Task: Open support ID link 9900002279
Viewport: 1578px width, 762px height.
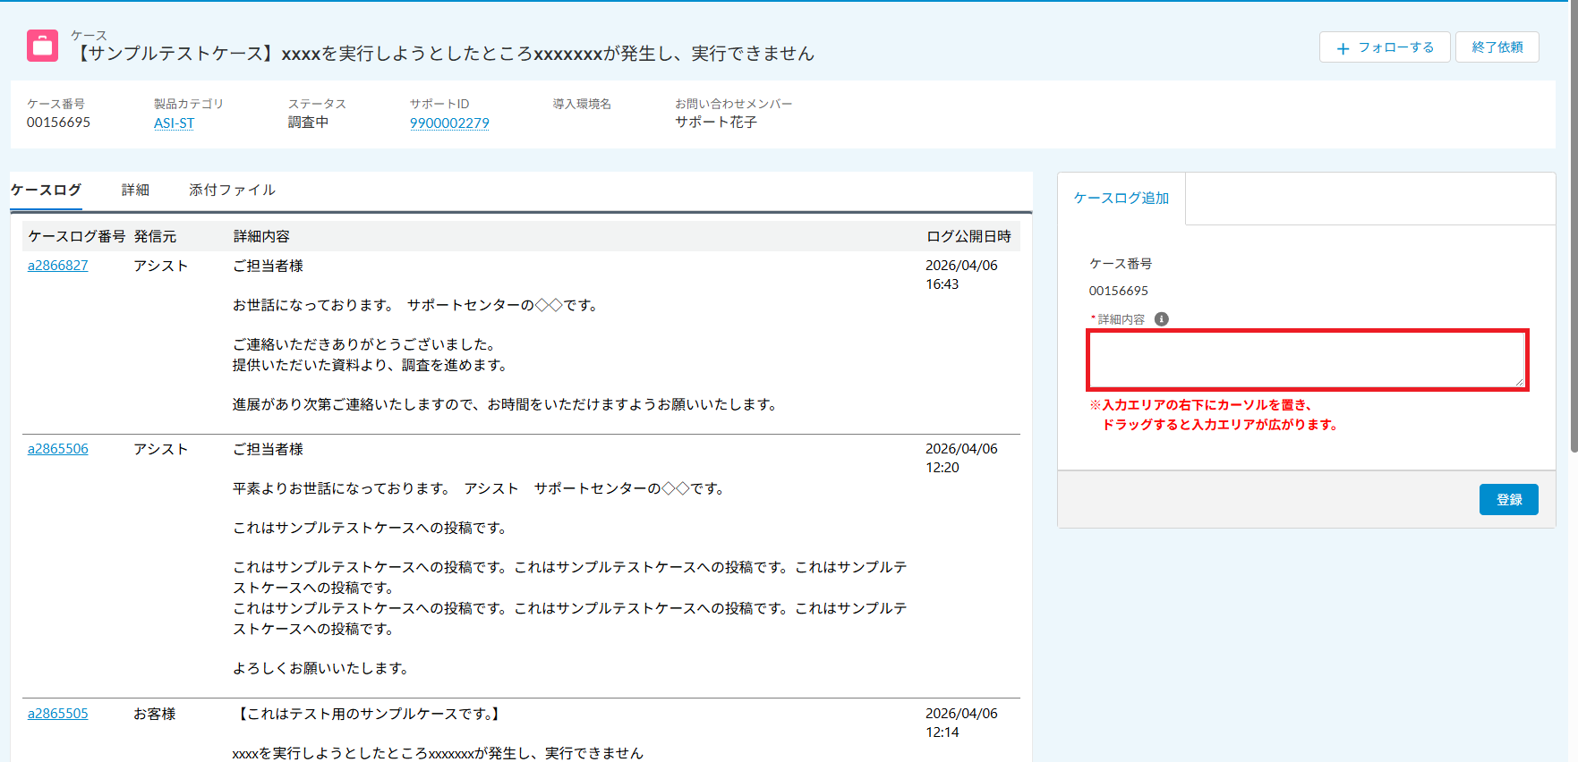Action: pos(449,123)
